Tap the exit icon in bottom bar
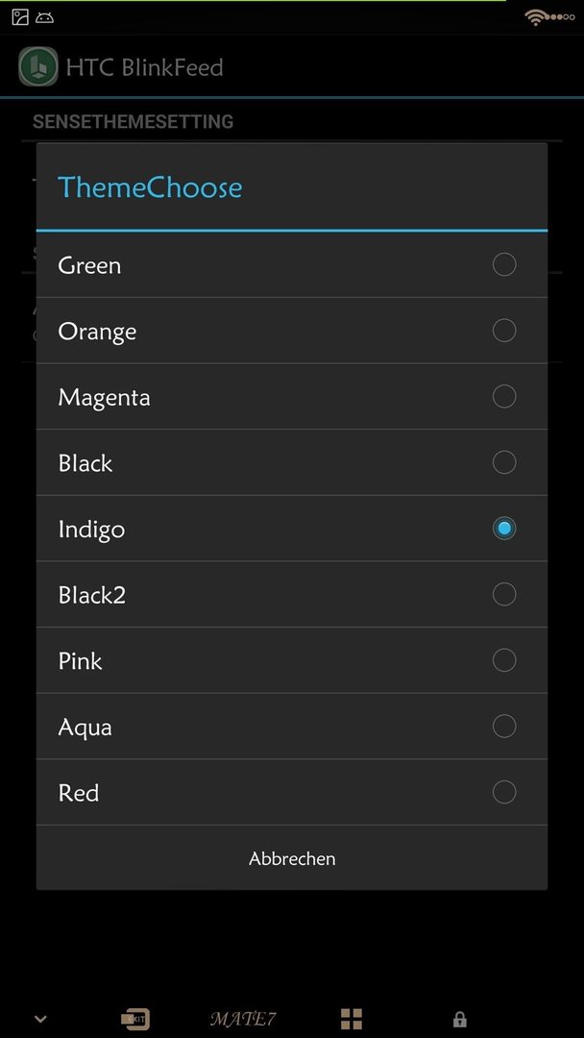Screen dimensions: 584x1038 click(x=135, y=1019)
